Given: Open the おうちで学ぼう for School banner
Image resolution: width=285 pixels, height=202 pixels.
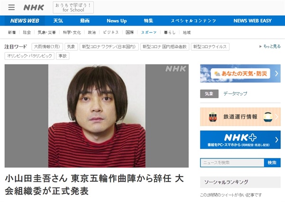Looking at the screenshot, I should [x=73, y=8].
